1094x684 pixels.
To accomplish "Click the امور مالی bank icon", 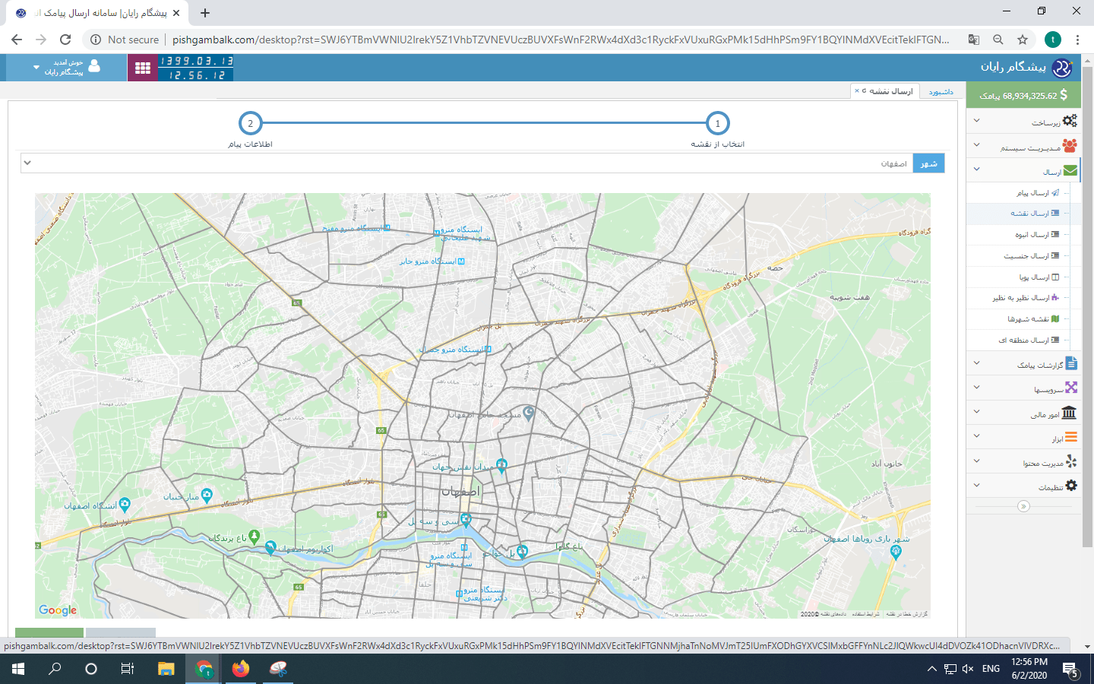I will 1069,413.
